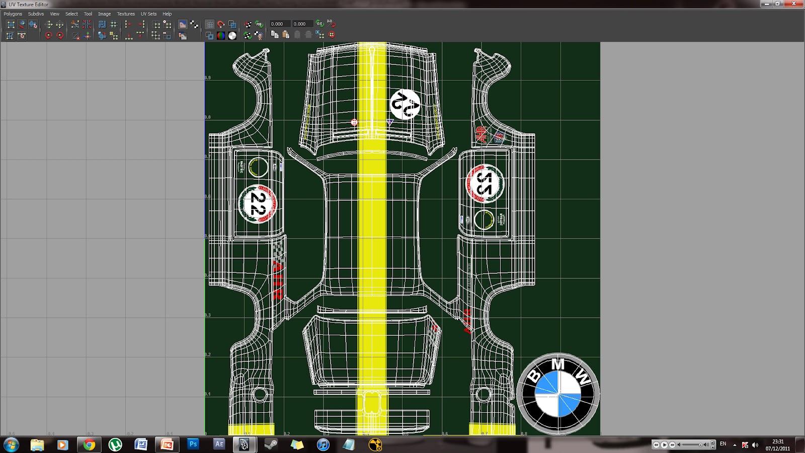Update PSD networks with the PSD icon
The width and height of the screenshot is (805, 453).
(258, 24)
